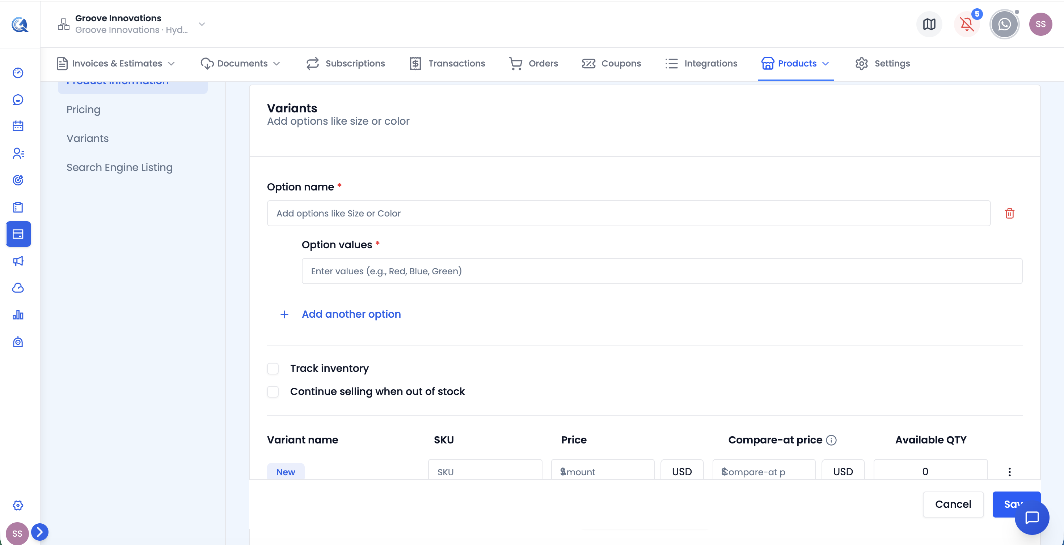Open the map icon in header
1064x545 pixels.
tap(929, 24)
